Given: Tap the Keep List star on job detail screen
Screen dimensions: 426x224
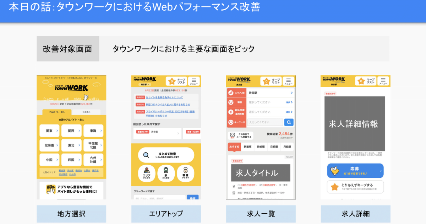Looking at the screenshot, I should click(x=361, y=81).
